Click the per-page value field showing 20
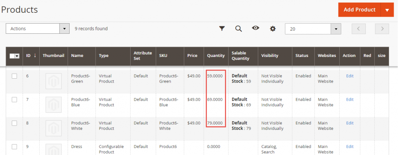The height and width of the screenshot is (155, 398). click(308, 29)
